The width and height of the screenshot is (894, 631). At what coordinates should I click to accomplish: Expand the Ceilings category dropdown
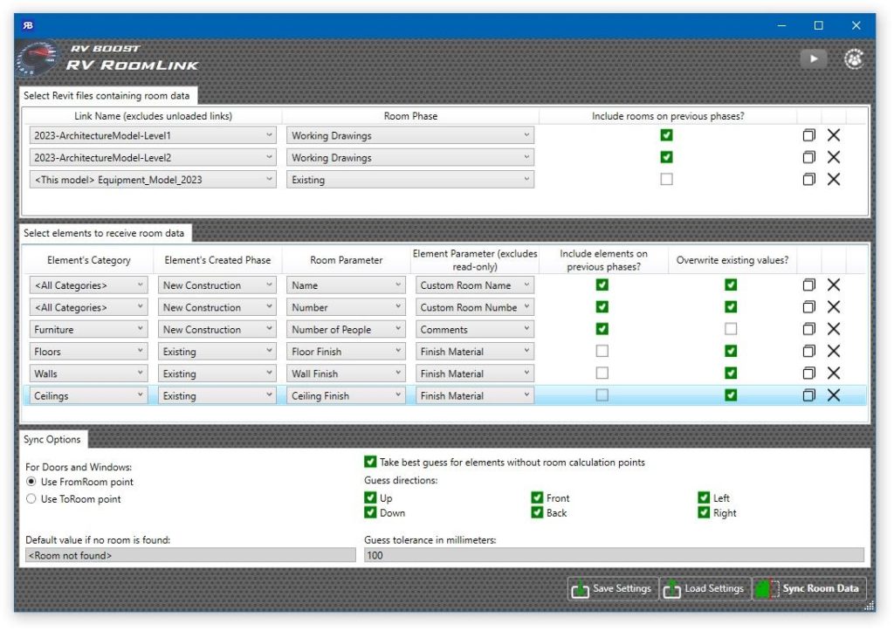(88, 395)
